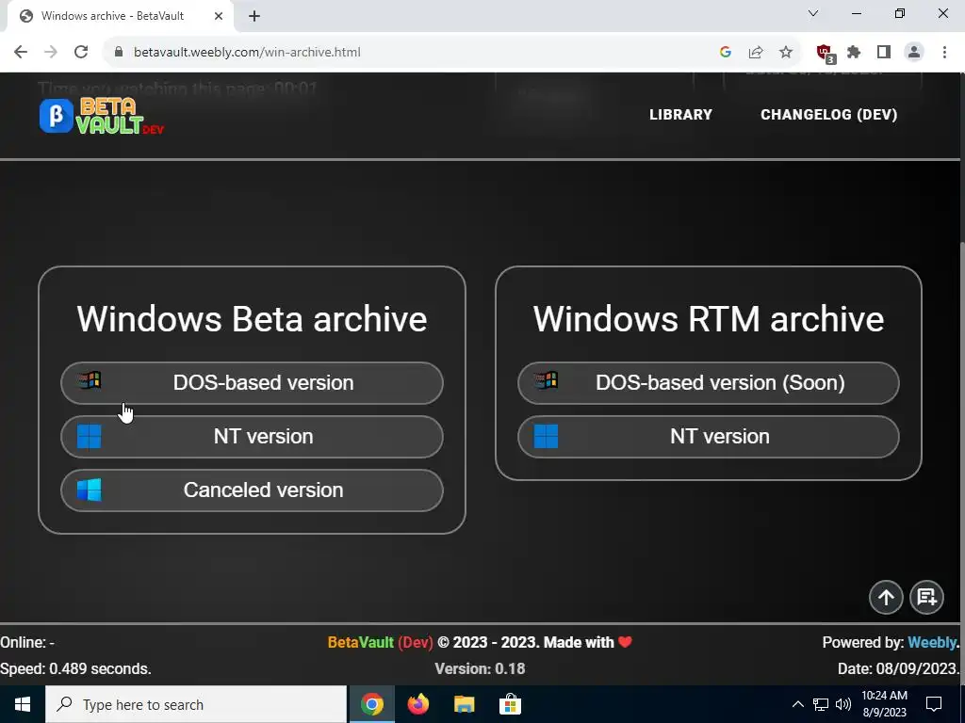Click the add-note icon beside the up arrow

(x=926, y=597)
